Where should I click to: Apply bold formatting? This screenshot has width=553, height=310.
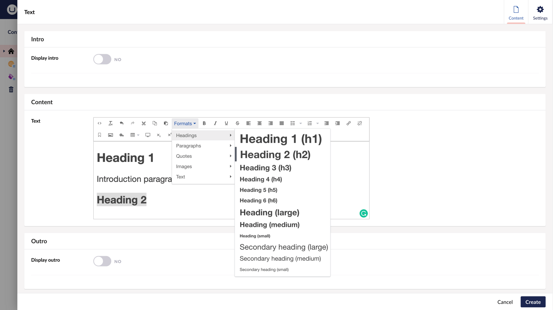coord(204,123)
